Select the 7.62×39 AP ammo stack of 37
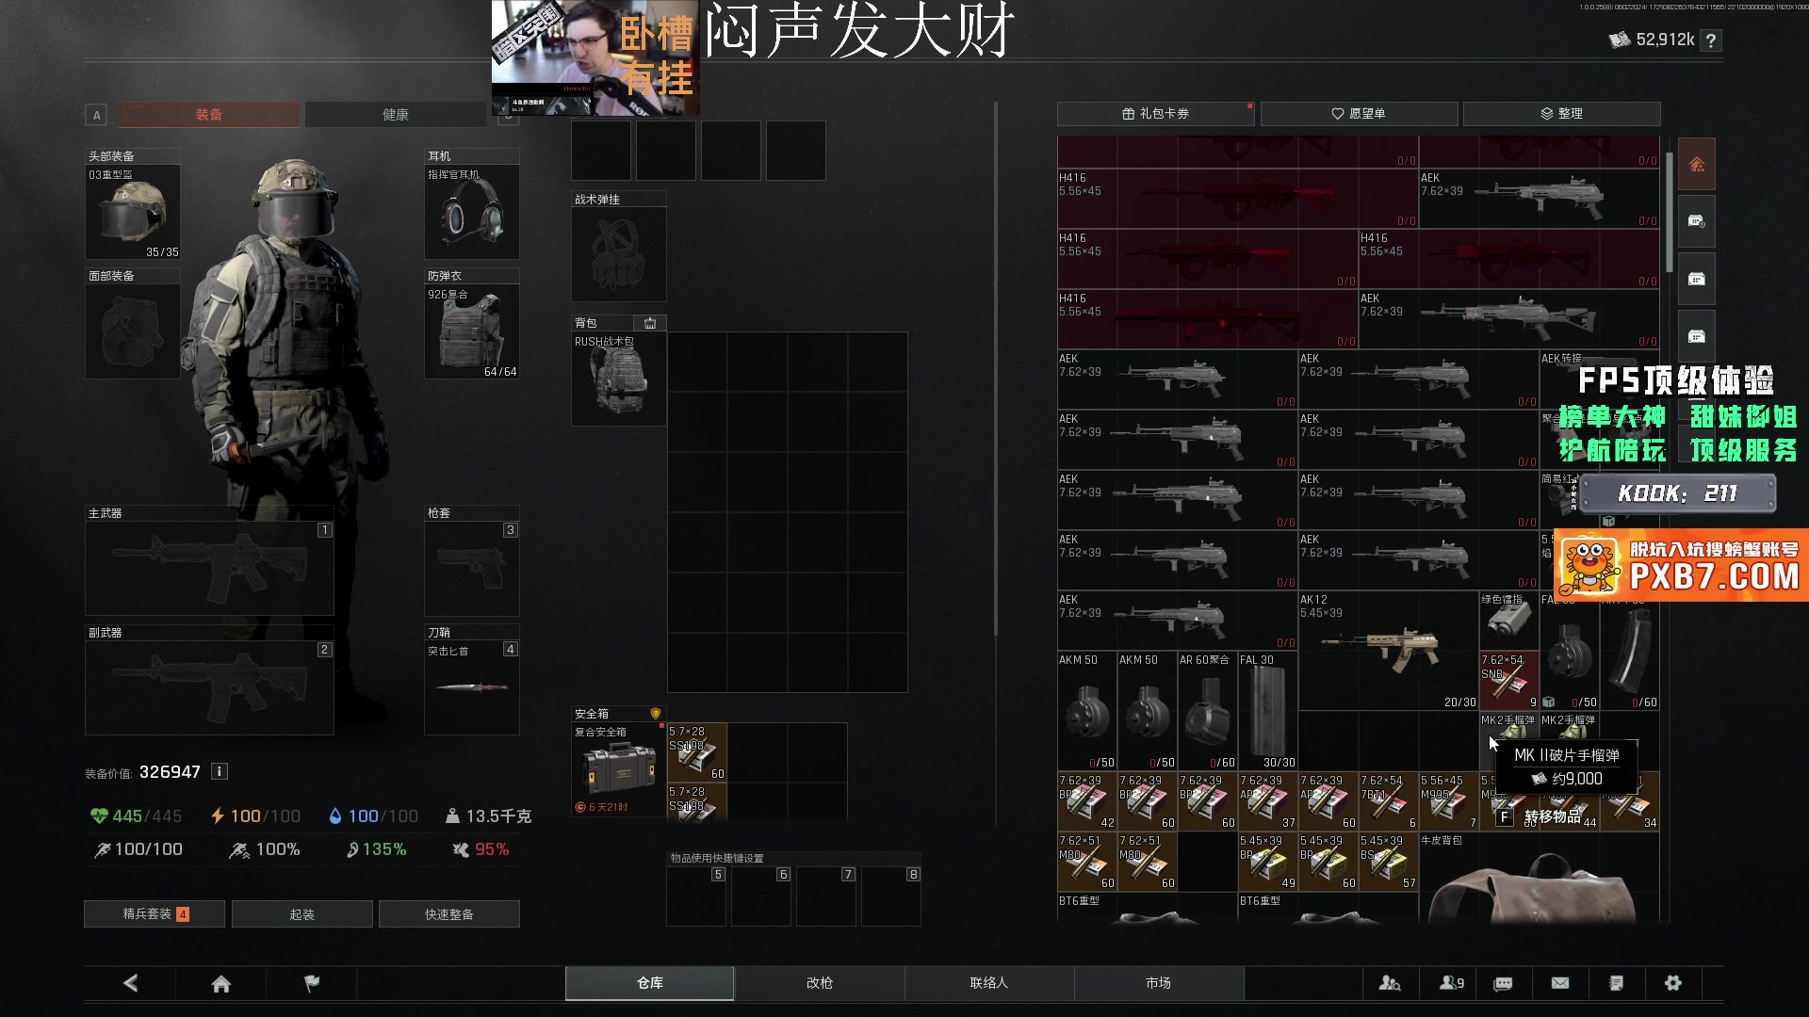1809x1017 pixels. (1268, 801)
